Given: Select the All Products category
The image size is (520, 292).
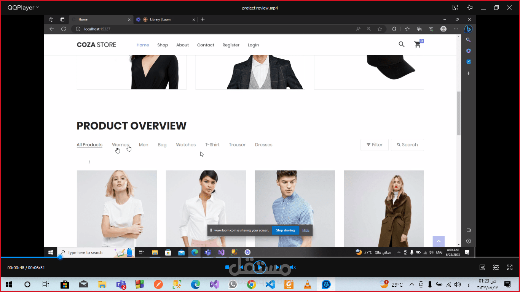Looking at the screenshot, I should [89, 144].
